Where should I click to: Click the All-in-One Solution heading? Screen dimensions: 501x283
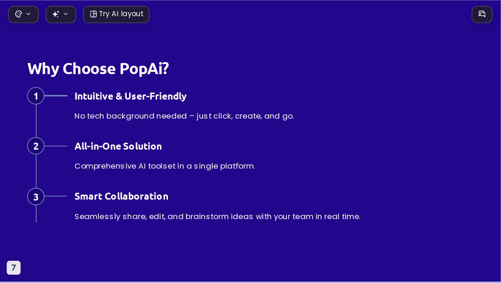(x=118, y=146)
